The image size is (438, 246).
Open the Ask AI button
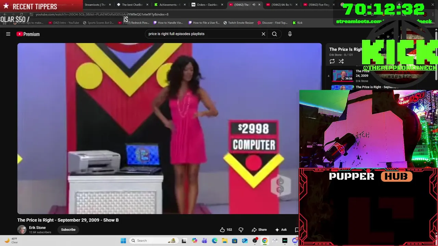tap(281, 230)
